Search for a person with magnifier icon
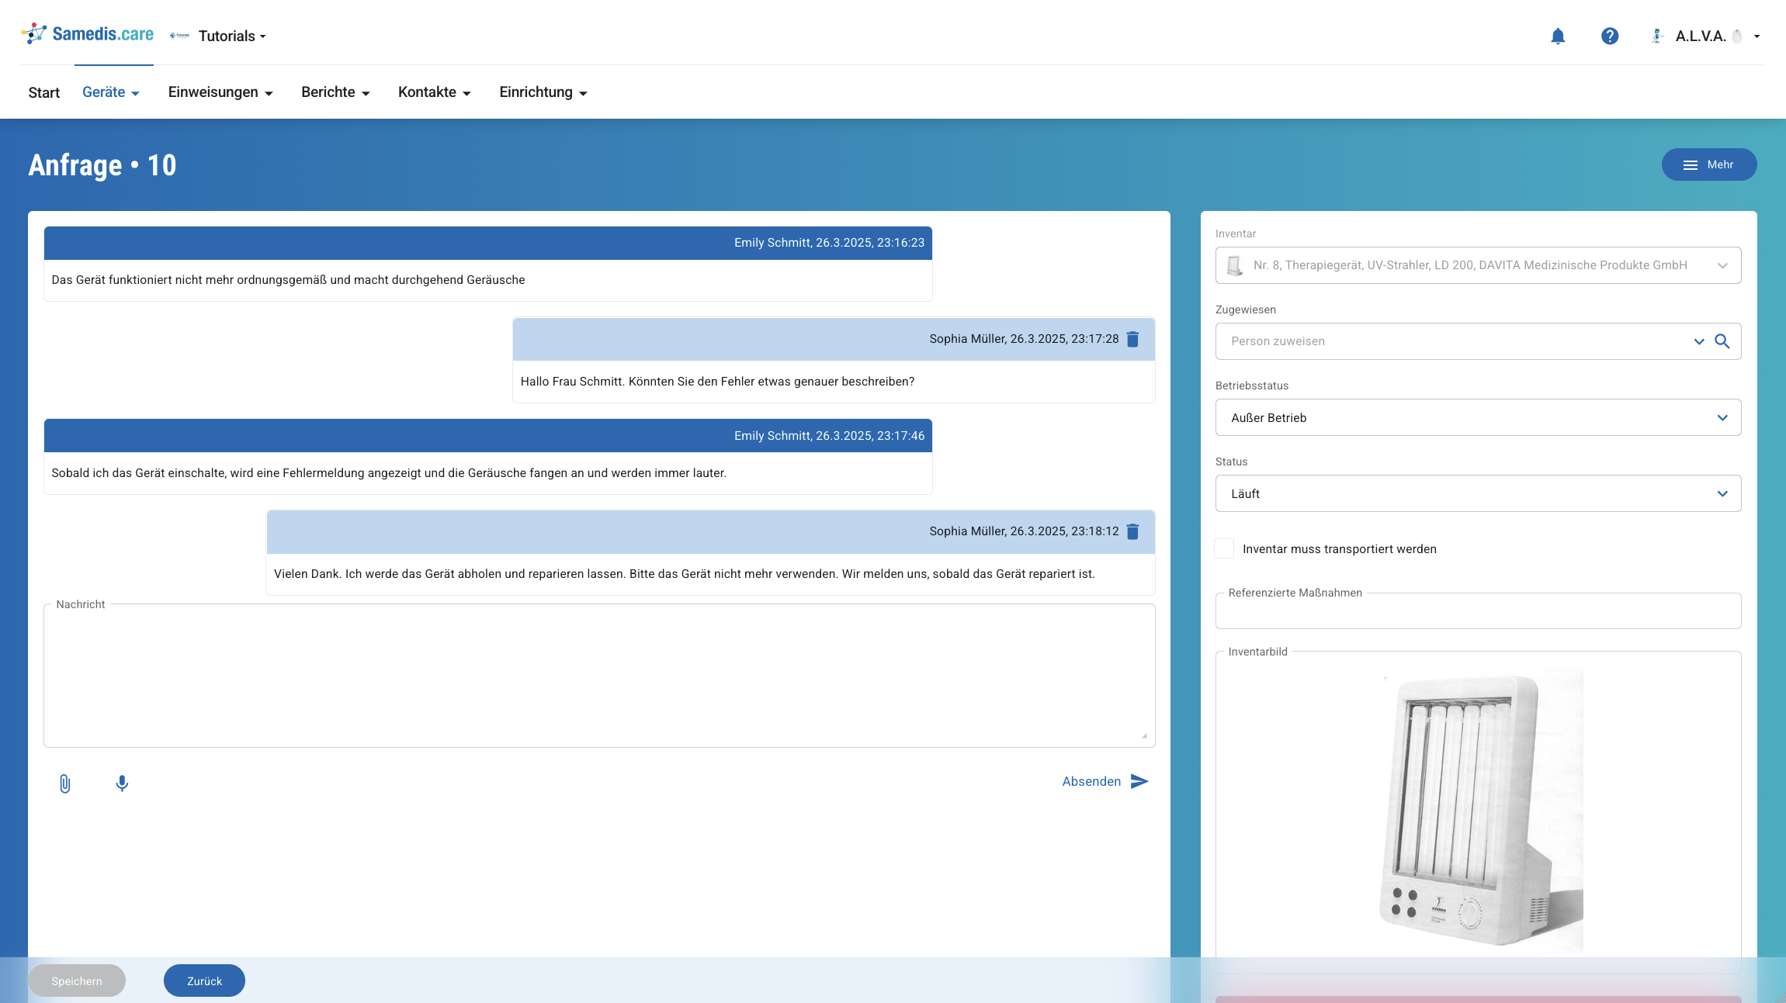Viewport: 1786px width, 1003px height. tap(1722, 341)
